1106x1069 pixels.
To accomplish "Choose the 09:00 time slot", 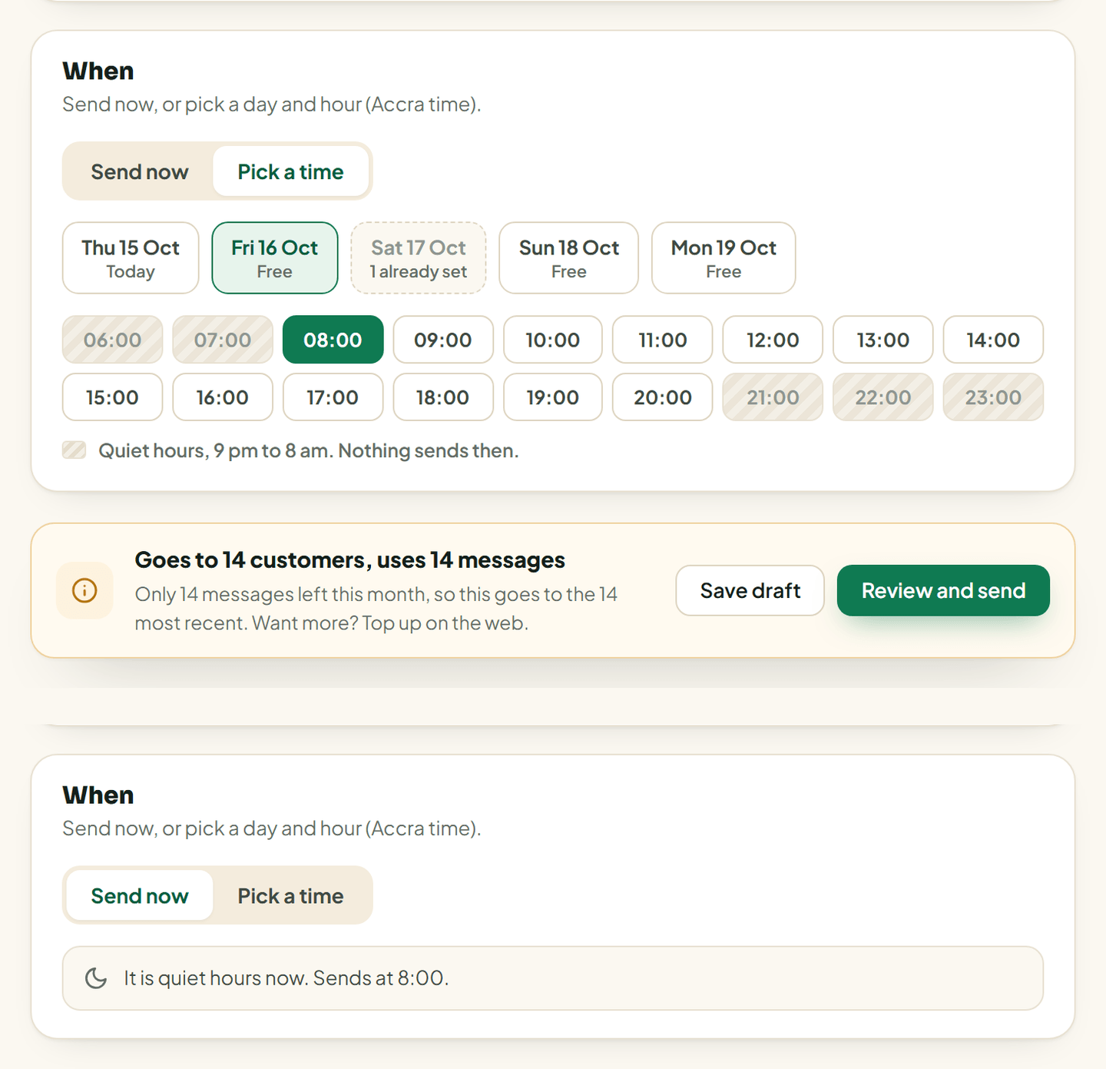I will pos(443,340).
